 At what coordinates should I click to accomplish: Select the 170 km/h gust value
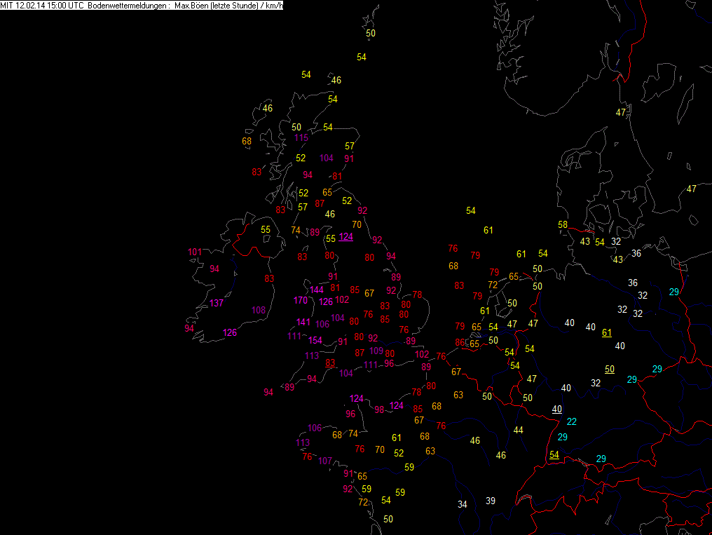point(301,300)
